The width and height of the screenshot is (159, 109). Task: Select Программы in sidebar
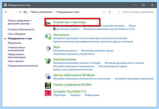[14, 43]
